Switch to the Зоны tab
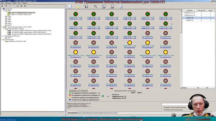 click(x=115, y=113)
